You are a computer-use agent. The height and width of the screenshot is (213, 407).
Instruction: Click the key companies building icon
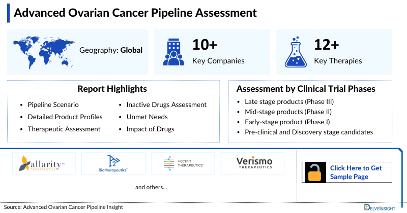tap(173, 52)
